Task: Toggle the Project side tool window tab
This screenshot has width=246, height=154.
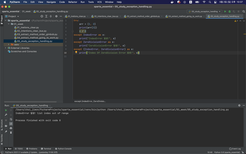Action: tap(2, 20)
